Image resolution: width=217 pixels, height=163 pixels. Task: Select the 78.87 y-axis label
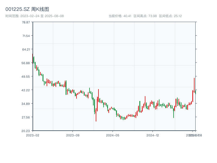pyautogui.click(x=26, y=22)
